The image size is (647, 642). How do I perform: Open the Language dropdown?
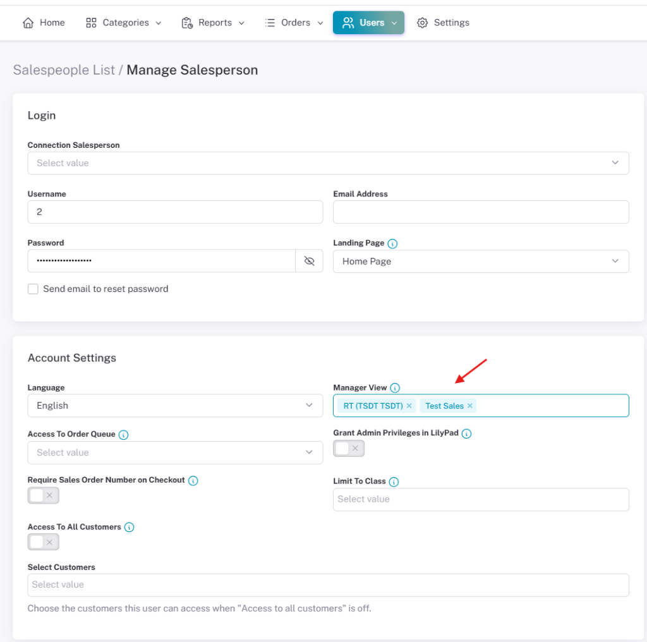click(x=175, y=406)
